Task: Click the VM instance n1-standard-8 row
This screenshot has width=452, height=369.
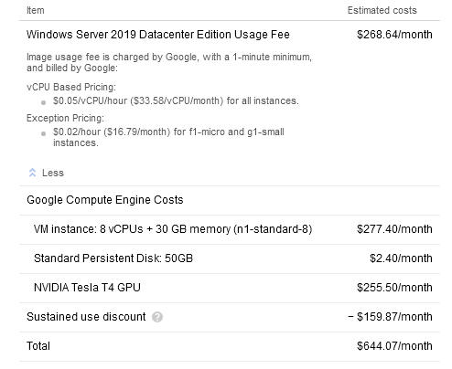Action: 230,229
